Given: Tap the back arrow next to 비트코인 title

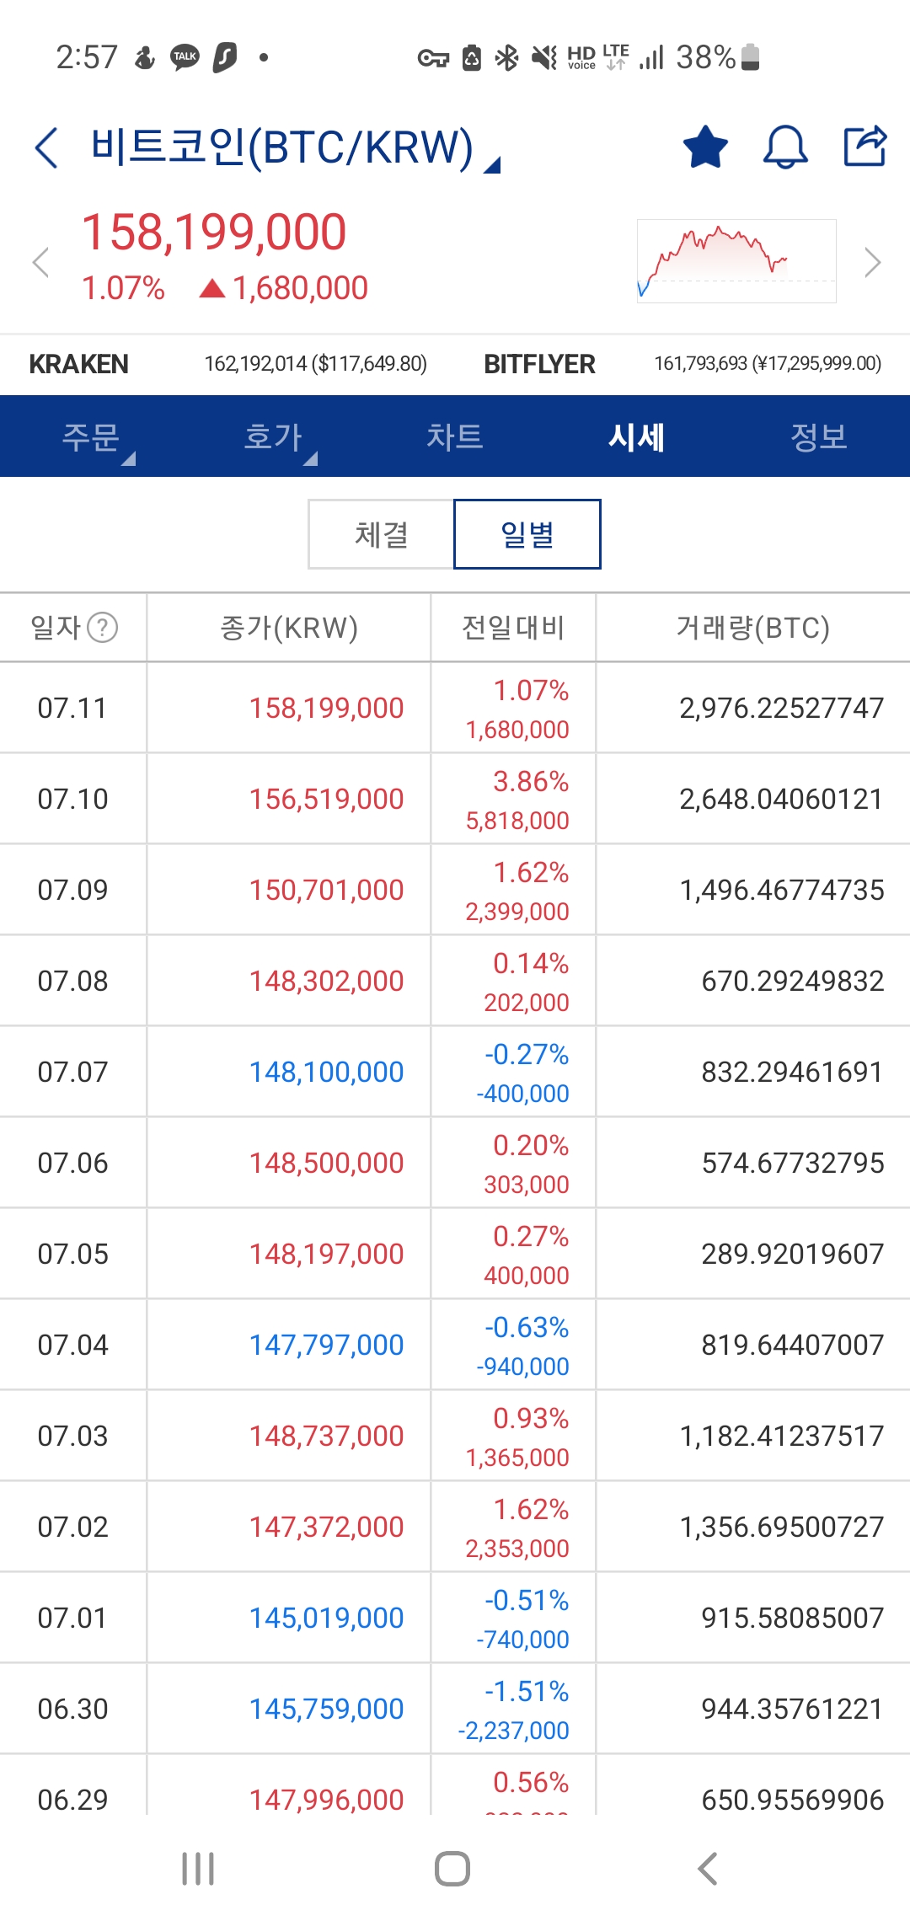Looking at the screenshot, I should (x=47, y=148).
